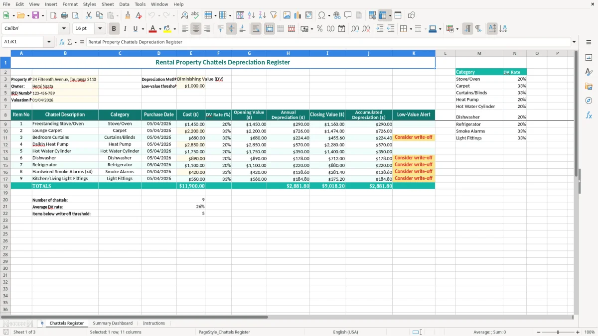
Task: Toggle Bold formatting
Action: pos(114,29)
